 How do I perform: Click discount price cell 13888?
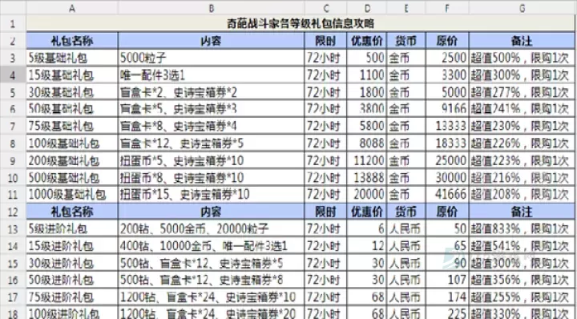(366, 177)
